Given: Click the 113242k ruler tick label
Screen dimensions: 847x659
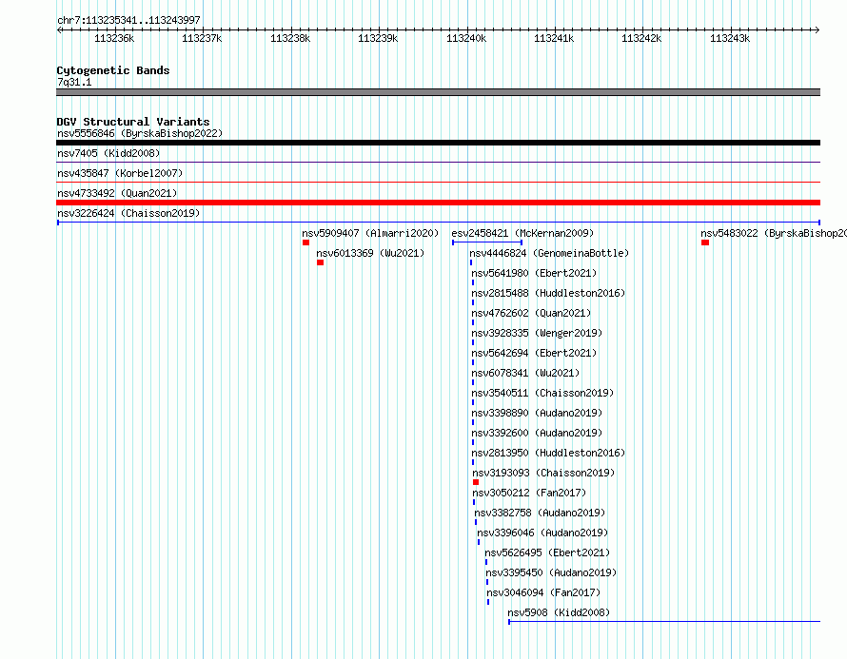Looking at the screenshot, I should [641, 38].
